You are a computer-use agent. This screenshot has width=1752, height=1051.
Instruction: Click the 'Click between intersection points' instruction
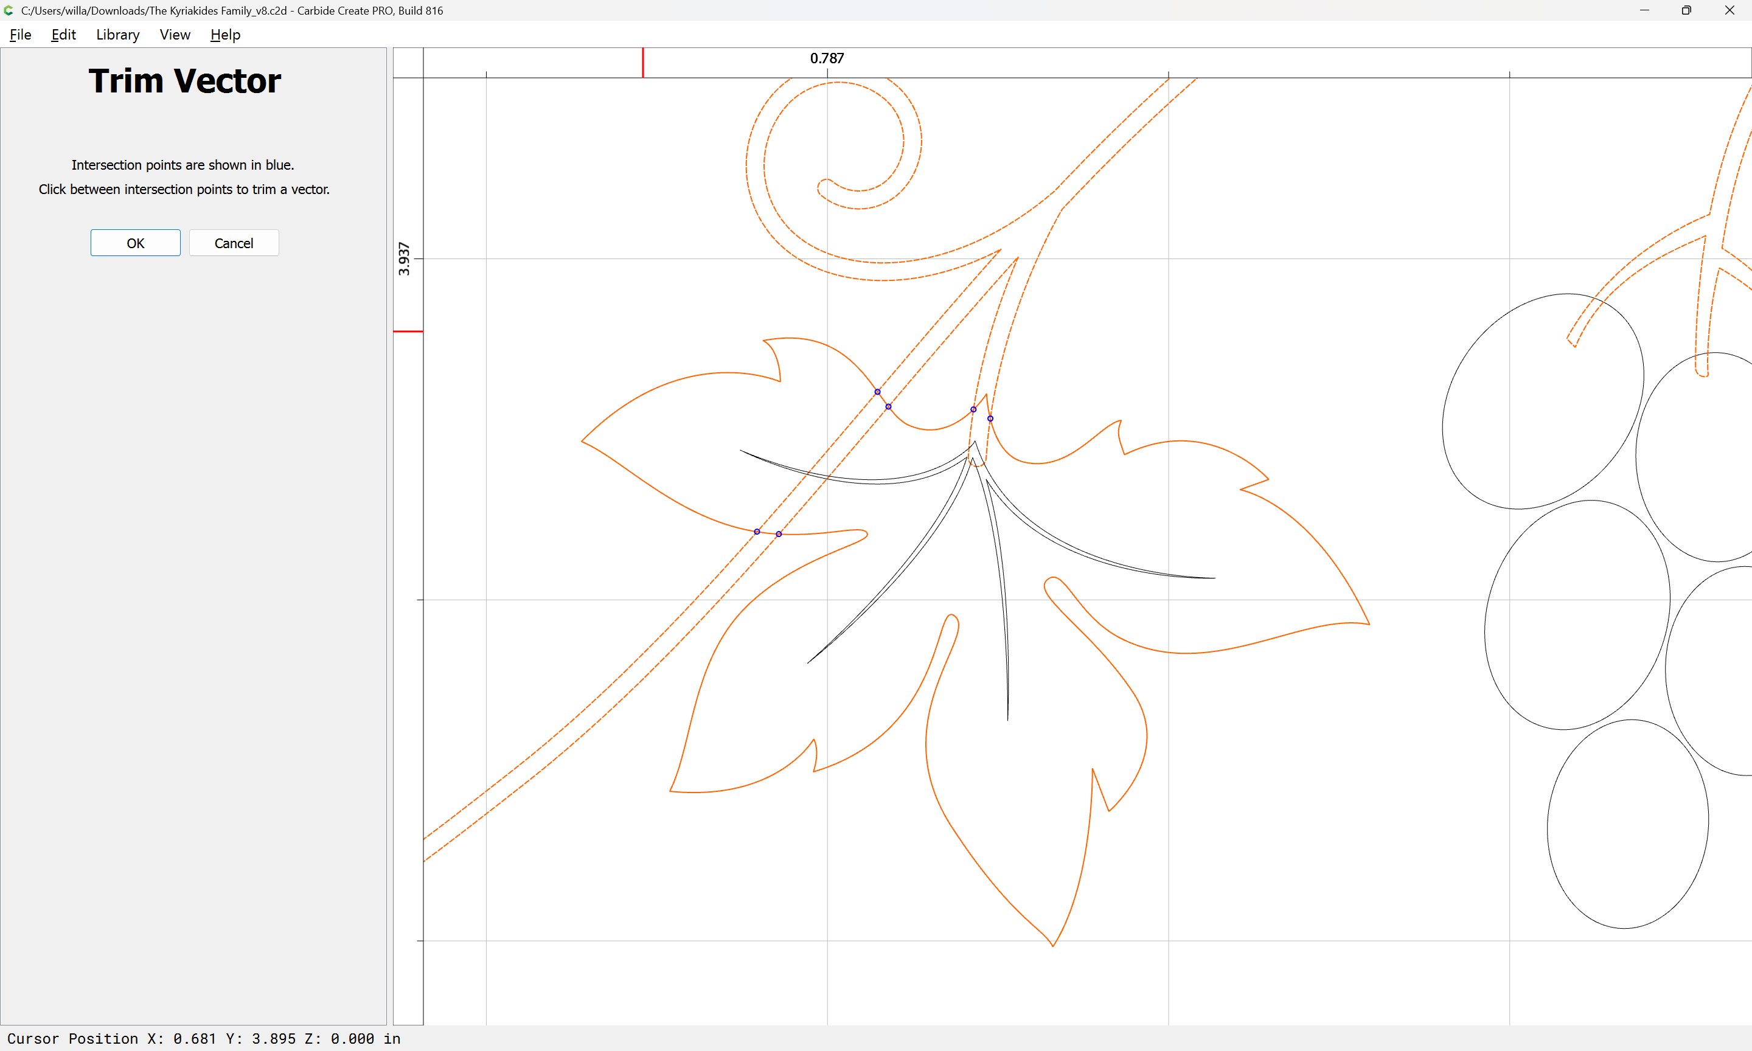point(184,189)
